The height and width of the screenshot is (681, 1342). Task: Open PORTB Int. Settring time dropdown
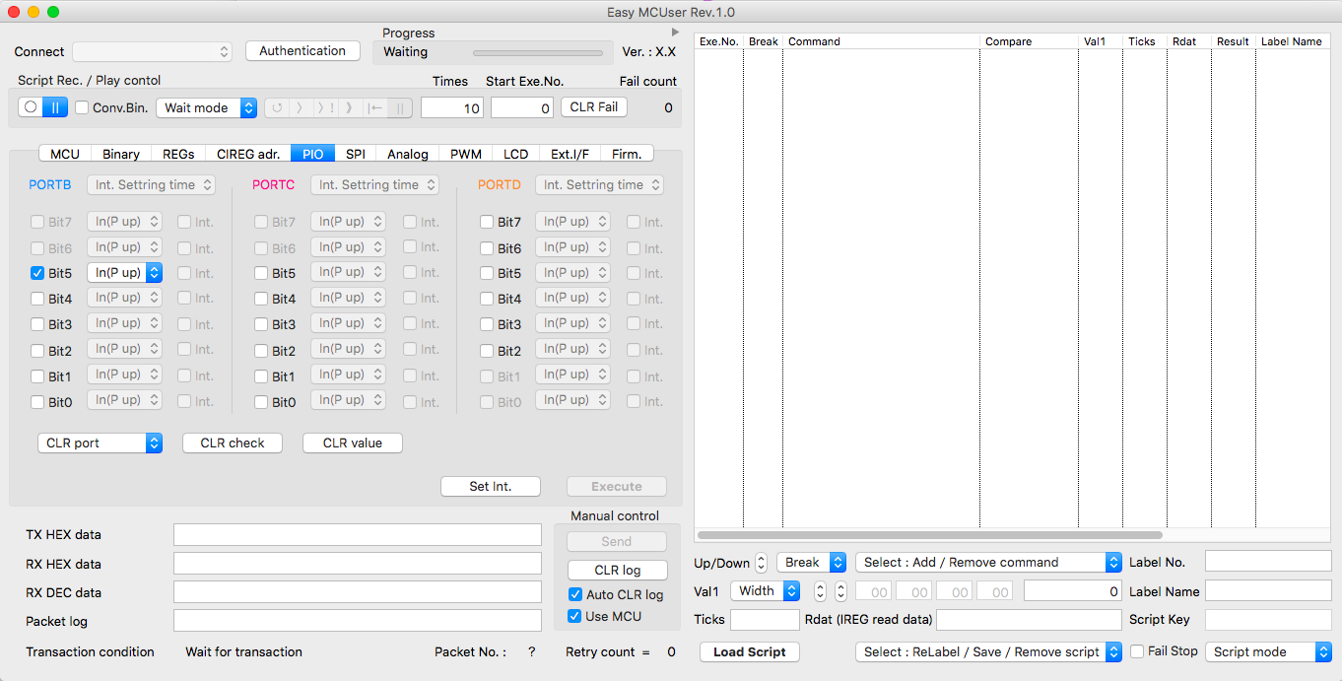tap(151, 184)
